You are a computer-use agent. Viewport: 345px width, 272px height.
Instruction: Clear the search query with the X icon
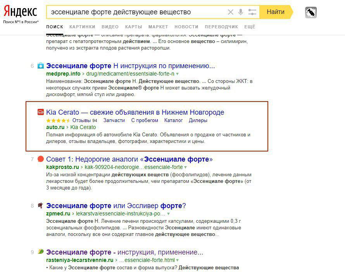(231, 12)
